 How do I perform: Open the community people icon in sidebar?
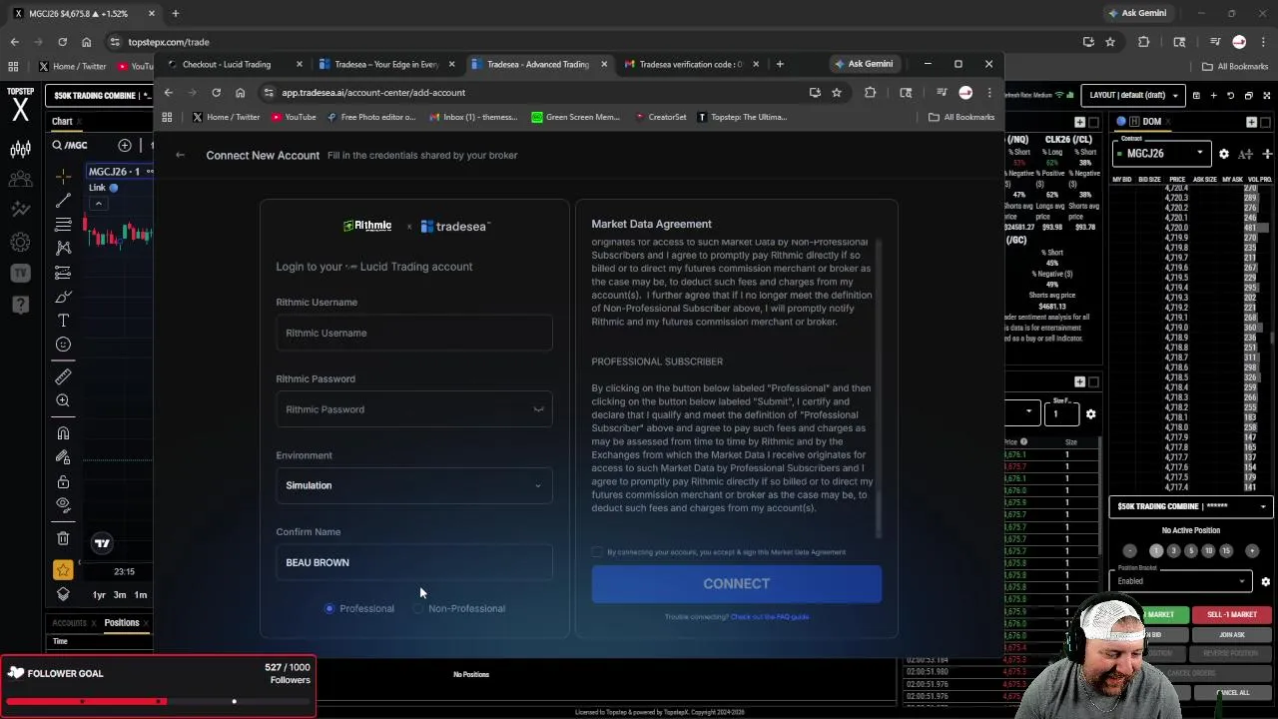[20, 180]
